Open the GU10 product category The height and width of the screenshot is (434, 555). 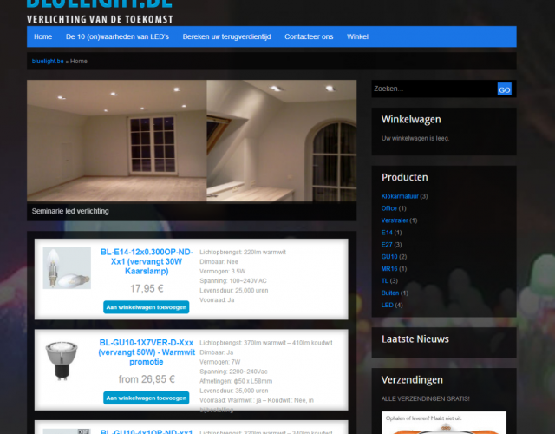(x=389, y=257)
